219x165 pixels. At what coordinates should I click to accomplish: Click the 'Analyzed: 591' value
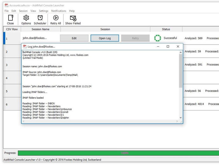193,64
